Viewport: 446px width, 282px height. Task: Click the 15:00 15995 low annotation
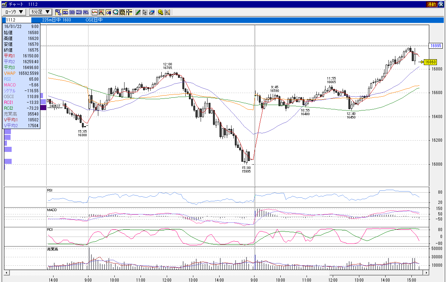(x=246, y=170)
